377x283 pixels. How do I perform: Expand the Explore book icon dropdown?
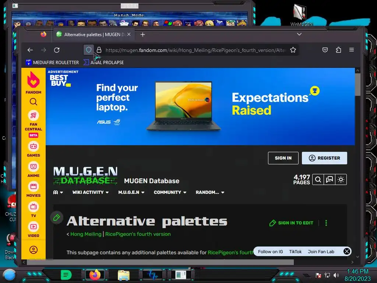(x=58, y=192)
